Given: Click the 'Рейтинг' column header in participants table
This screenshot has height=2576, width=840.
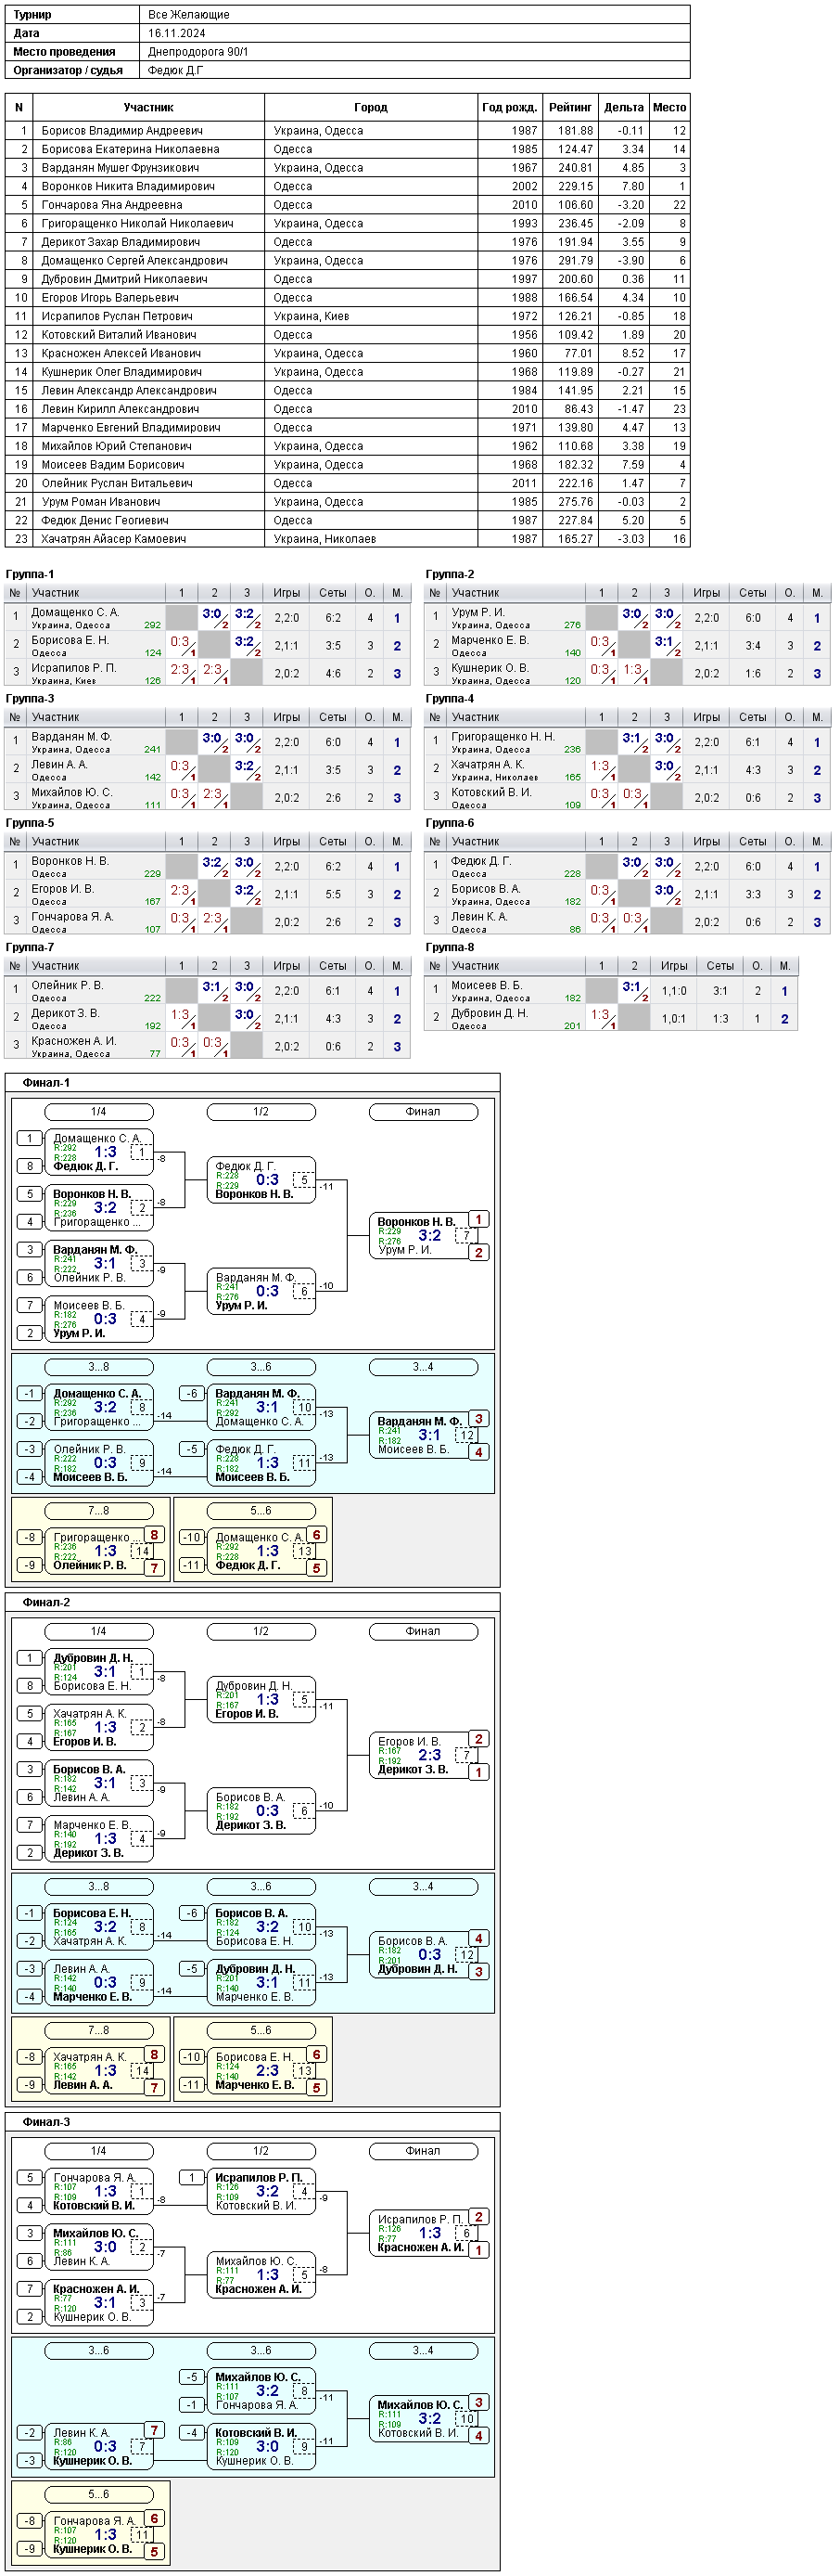Looking at the screenshot, I should (x=569, y=107).
